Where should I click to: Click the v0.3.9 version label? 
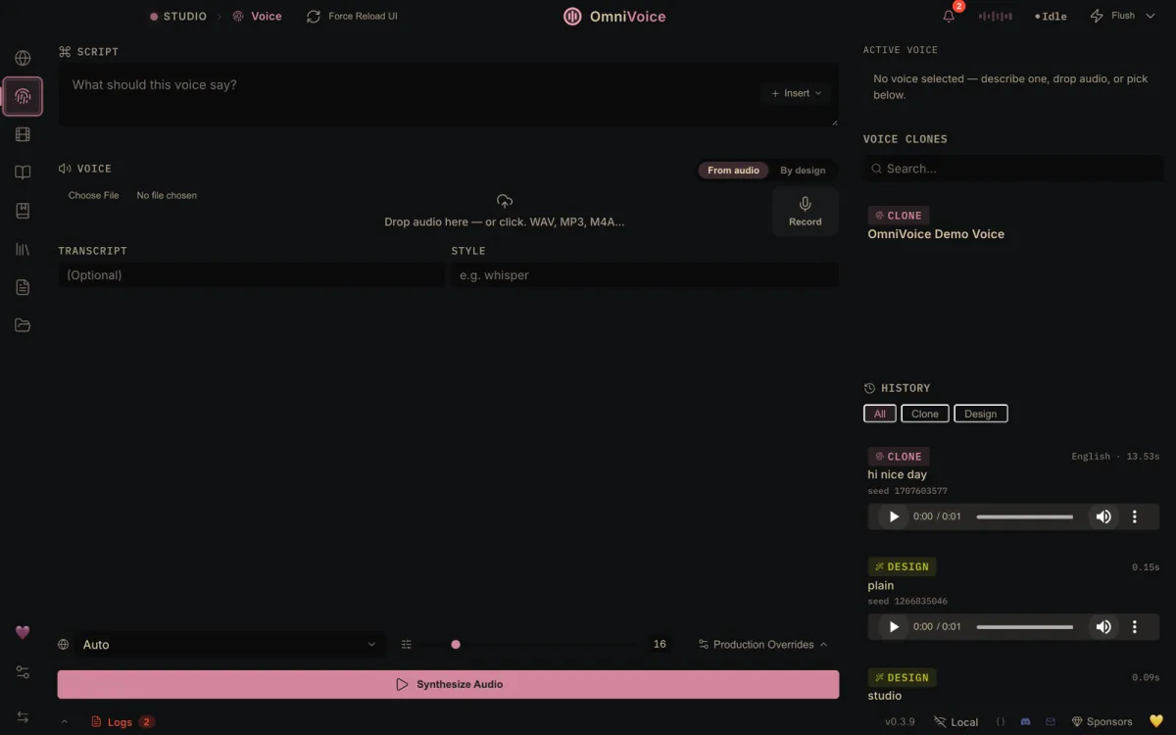click(x=900, y=721)
